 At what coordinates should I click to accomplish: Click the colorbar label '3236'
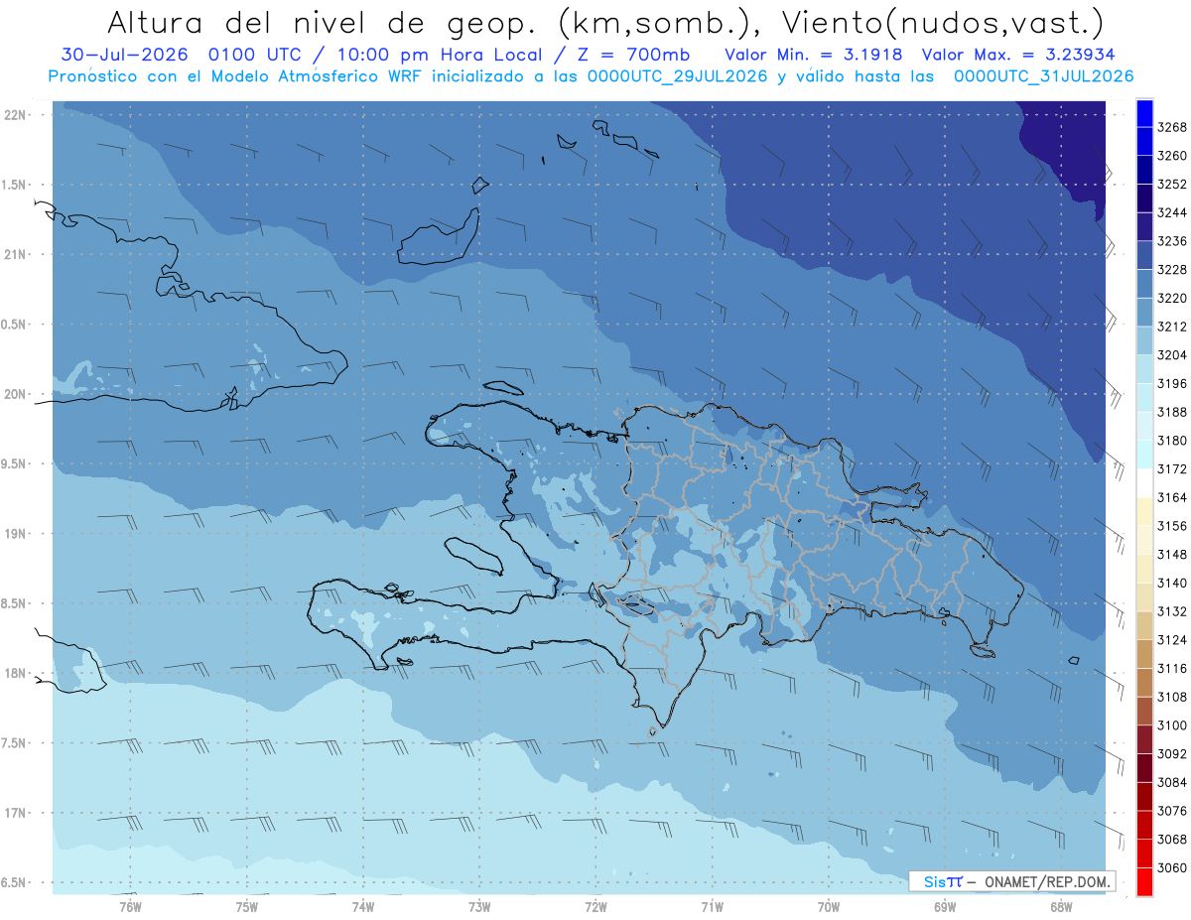[1172, 241]
